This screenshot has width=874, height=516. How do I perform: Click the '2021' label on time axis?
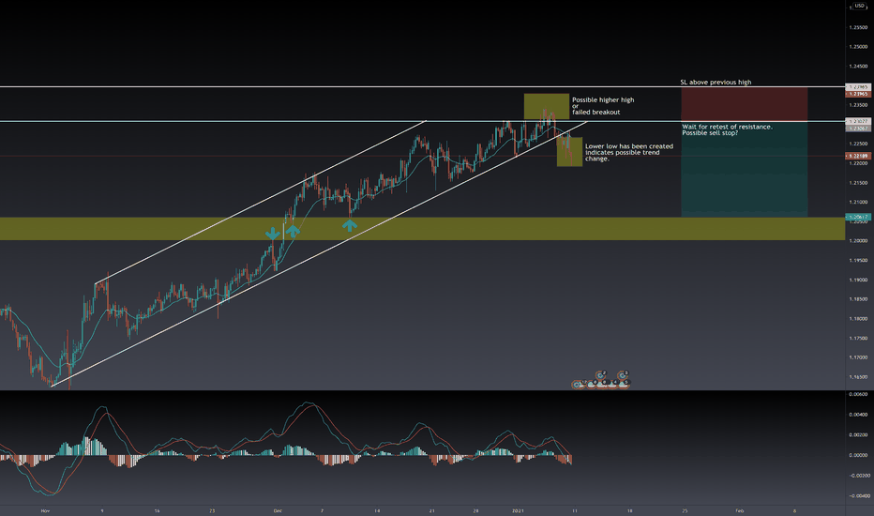(519, 510)
